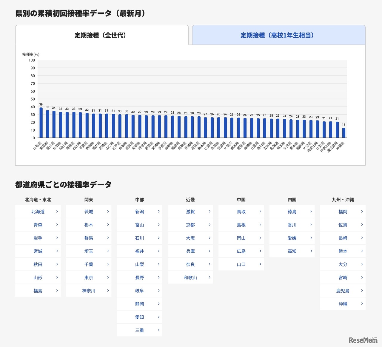Expand details for 鳥取 using its chevron

(x=260, y=212)
